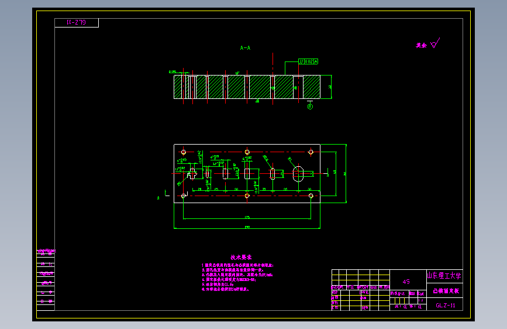Select the overall length dimension at plan view bottom

pos(247,227)
